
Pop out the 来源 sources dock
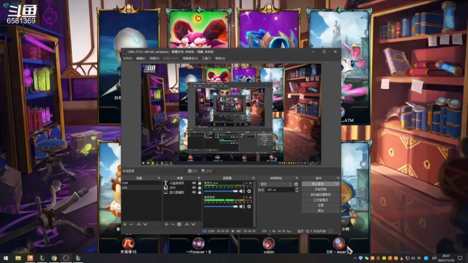(199, 178)
